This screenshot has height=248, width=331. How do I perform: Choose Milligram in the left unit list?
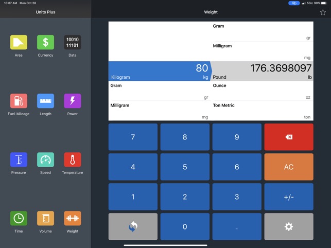click(x=160, y=111)
